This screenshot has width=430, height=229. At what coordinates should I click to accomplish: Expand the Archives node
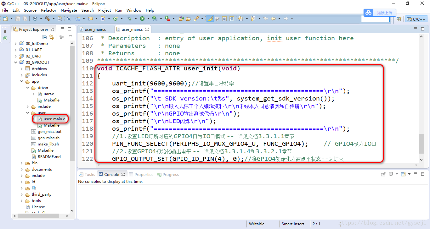pos(22,68)
